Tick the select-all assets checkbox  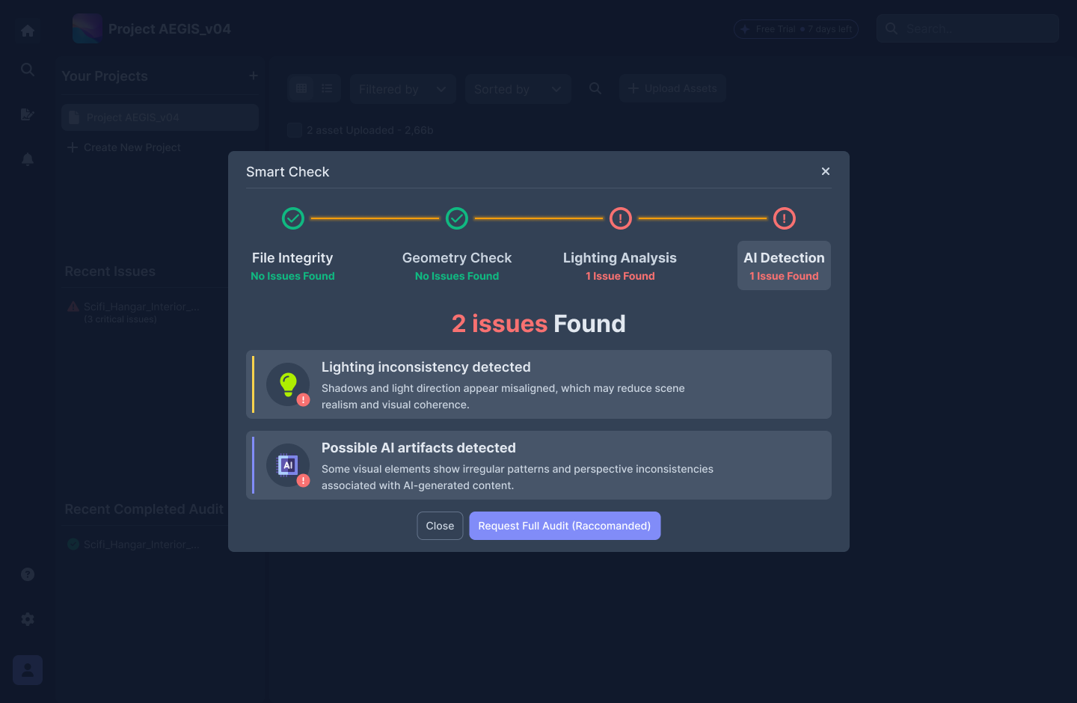tap(295, 130)
